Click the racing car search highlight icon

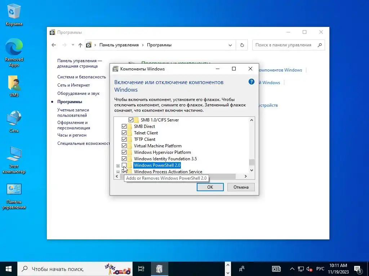(118, 269)
